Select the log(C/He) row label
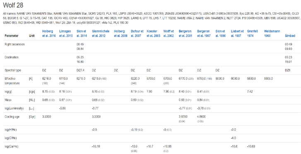 [11, 138]
